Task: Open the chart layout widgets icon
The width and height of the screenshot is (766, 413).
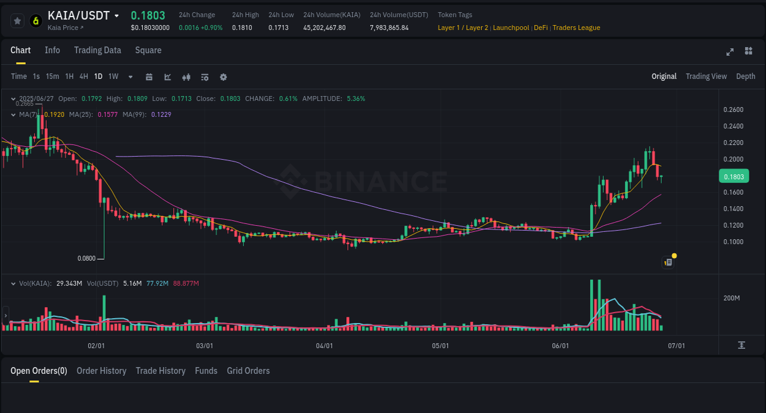Action: (748, 52)
